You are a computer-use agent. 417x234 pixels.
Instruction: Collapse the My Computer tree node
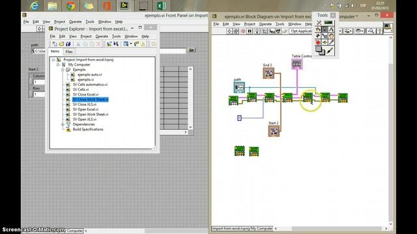click(x=58, y=65)
